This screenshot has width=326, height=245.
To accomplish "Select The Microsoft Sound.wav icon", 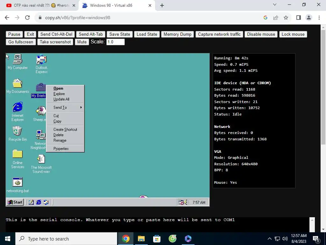I will tap(41, 164).
